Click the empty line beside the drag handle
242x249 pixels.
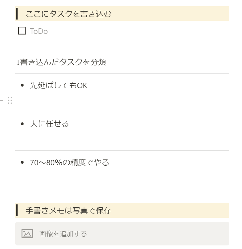[122, 100]
